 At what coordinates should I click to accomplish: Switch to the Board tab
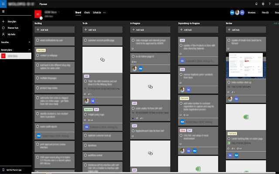[x=78, y=13]
